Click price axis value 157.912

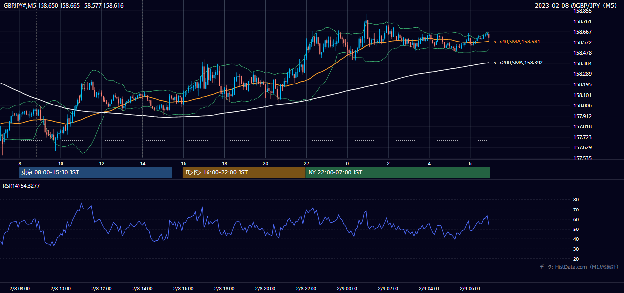point(582,116)
